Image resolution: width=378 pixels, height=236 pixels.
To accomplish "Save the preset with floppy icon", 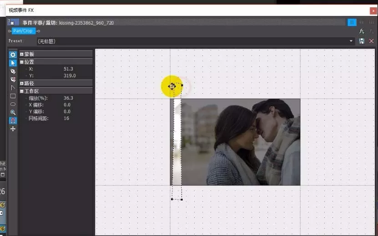I will [362, 41].
